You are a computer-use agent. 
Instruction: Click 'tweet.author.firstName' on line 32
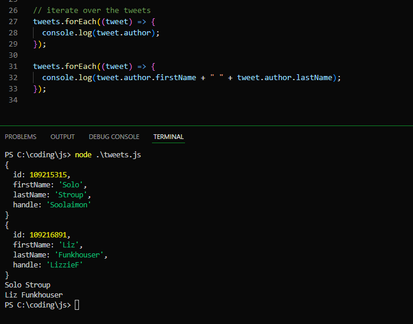click(146, 78)
